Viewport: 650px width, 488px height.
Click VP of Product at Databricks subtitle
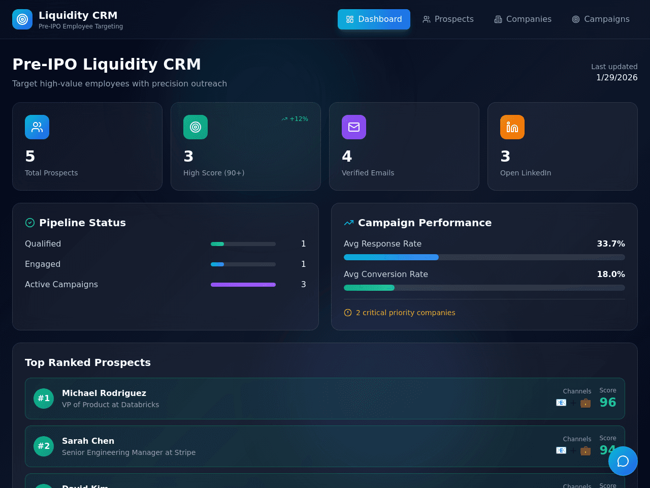[110, 405]
